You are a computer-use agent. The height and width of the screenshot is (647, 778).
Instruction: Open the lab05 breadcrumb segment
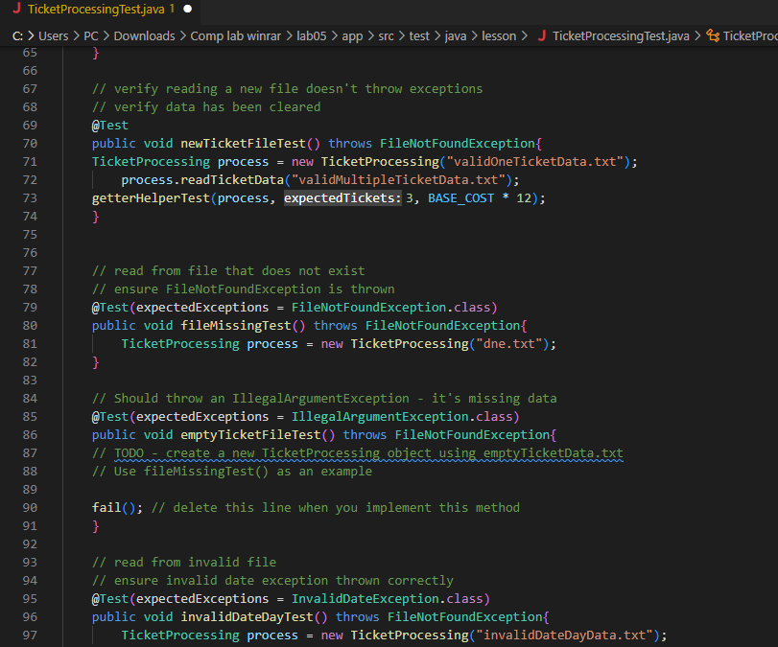pyautogui.click(x=312, y=36)
